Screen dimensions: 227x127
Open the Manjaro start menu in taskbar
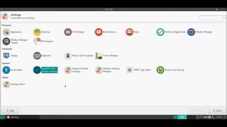click(x=2, y=117)
